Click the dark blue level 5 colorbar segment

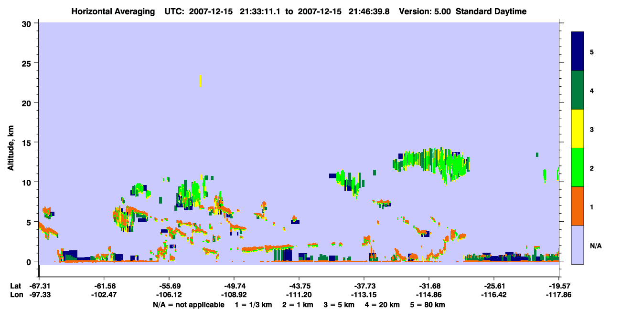(x=578, y=51)
